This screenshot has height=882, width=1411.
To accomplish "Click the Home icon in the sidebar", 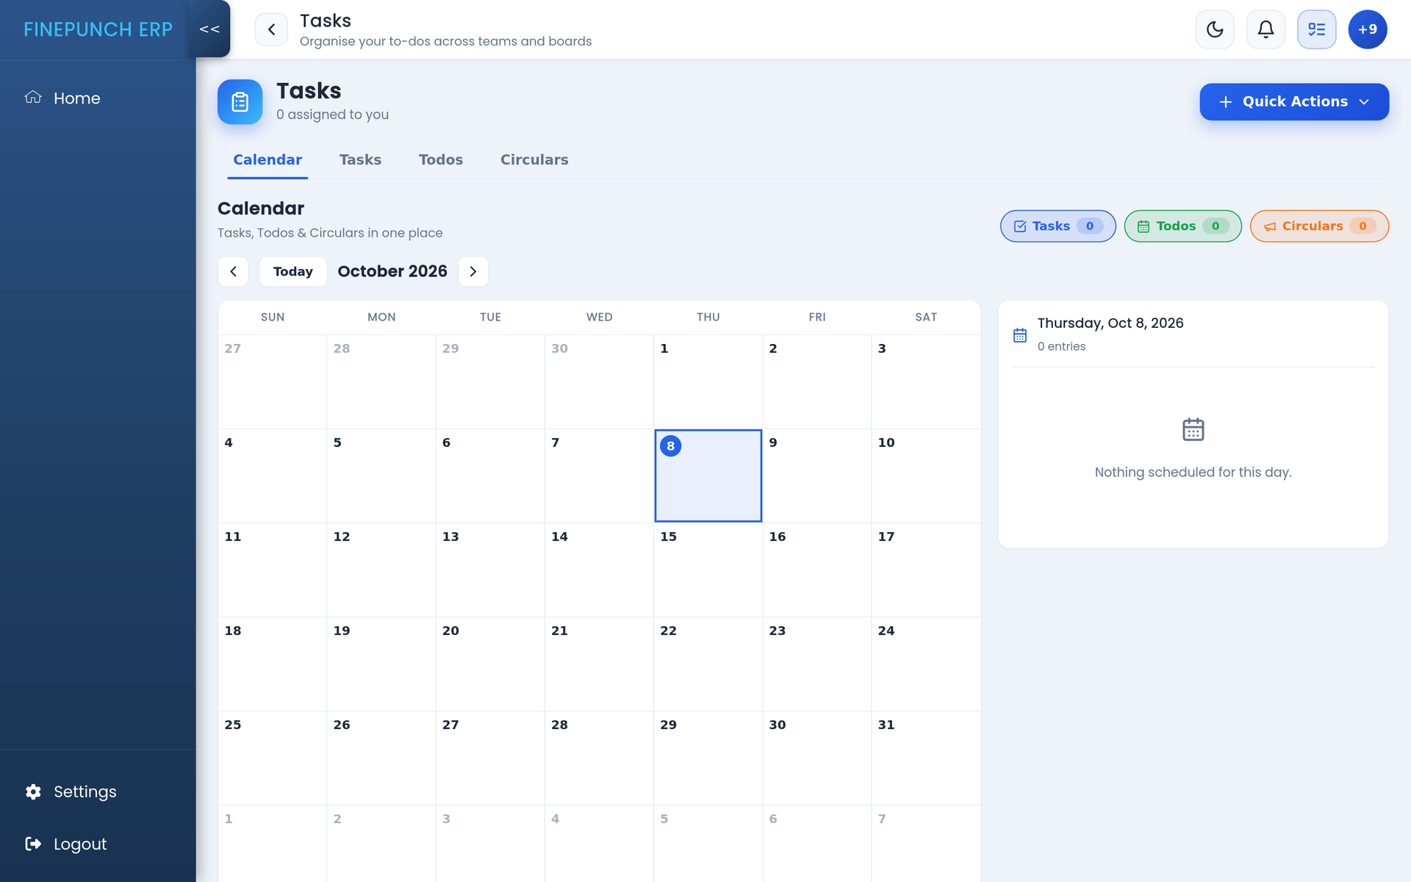I will pos(33,97).
